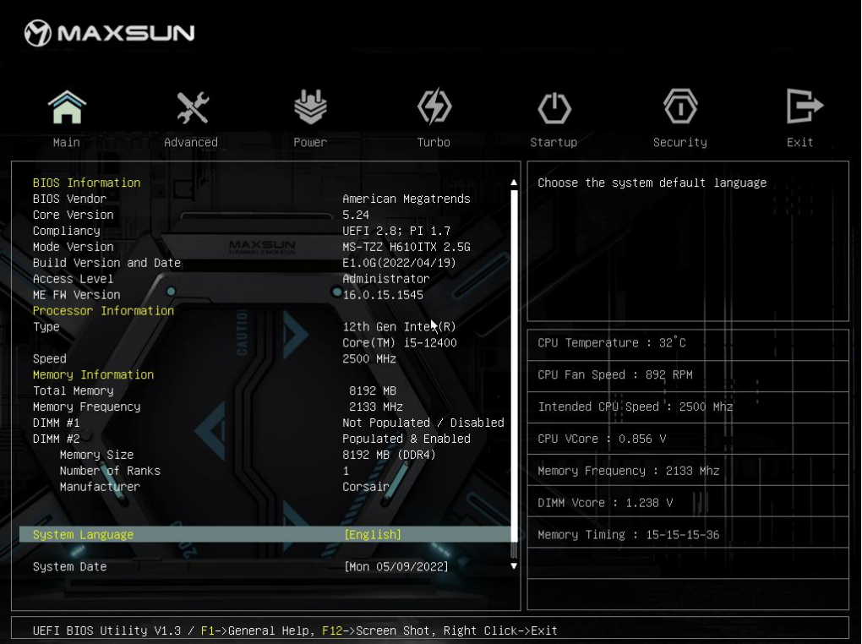Click the Main home icon

tap(67, 107)
